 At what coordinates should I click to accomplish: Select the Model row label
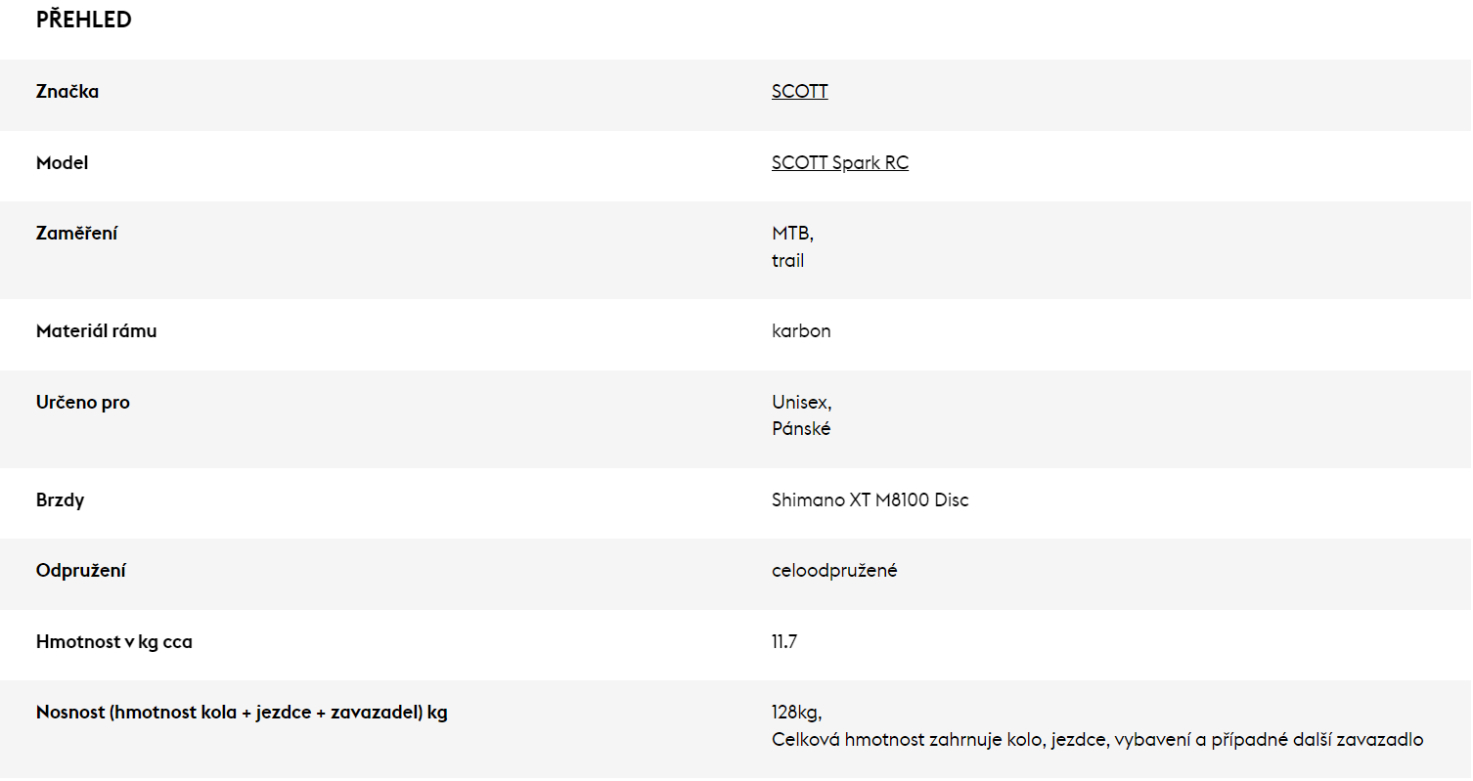(62, 163)
